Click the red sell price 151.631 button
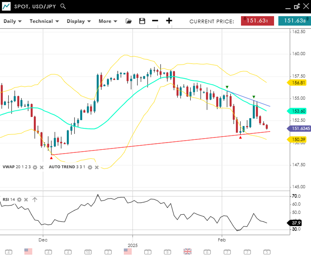The width and height of the screenshot is (311, 256). (x=257, y=21)
